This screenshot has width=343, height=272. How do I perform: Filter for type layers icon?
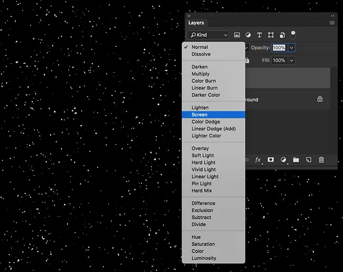259,35
